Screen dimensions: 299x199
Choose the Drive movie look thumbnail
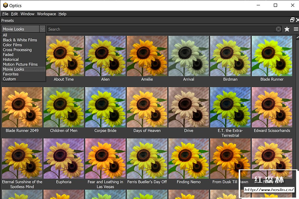click(189, 107)
